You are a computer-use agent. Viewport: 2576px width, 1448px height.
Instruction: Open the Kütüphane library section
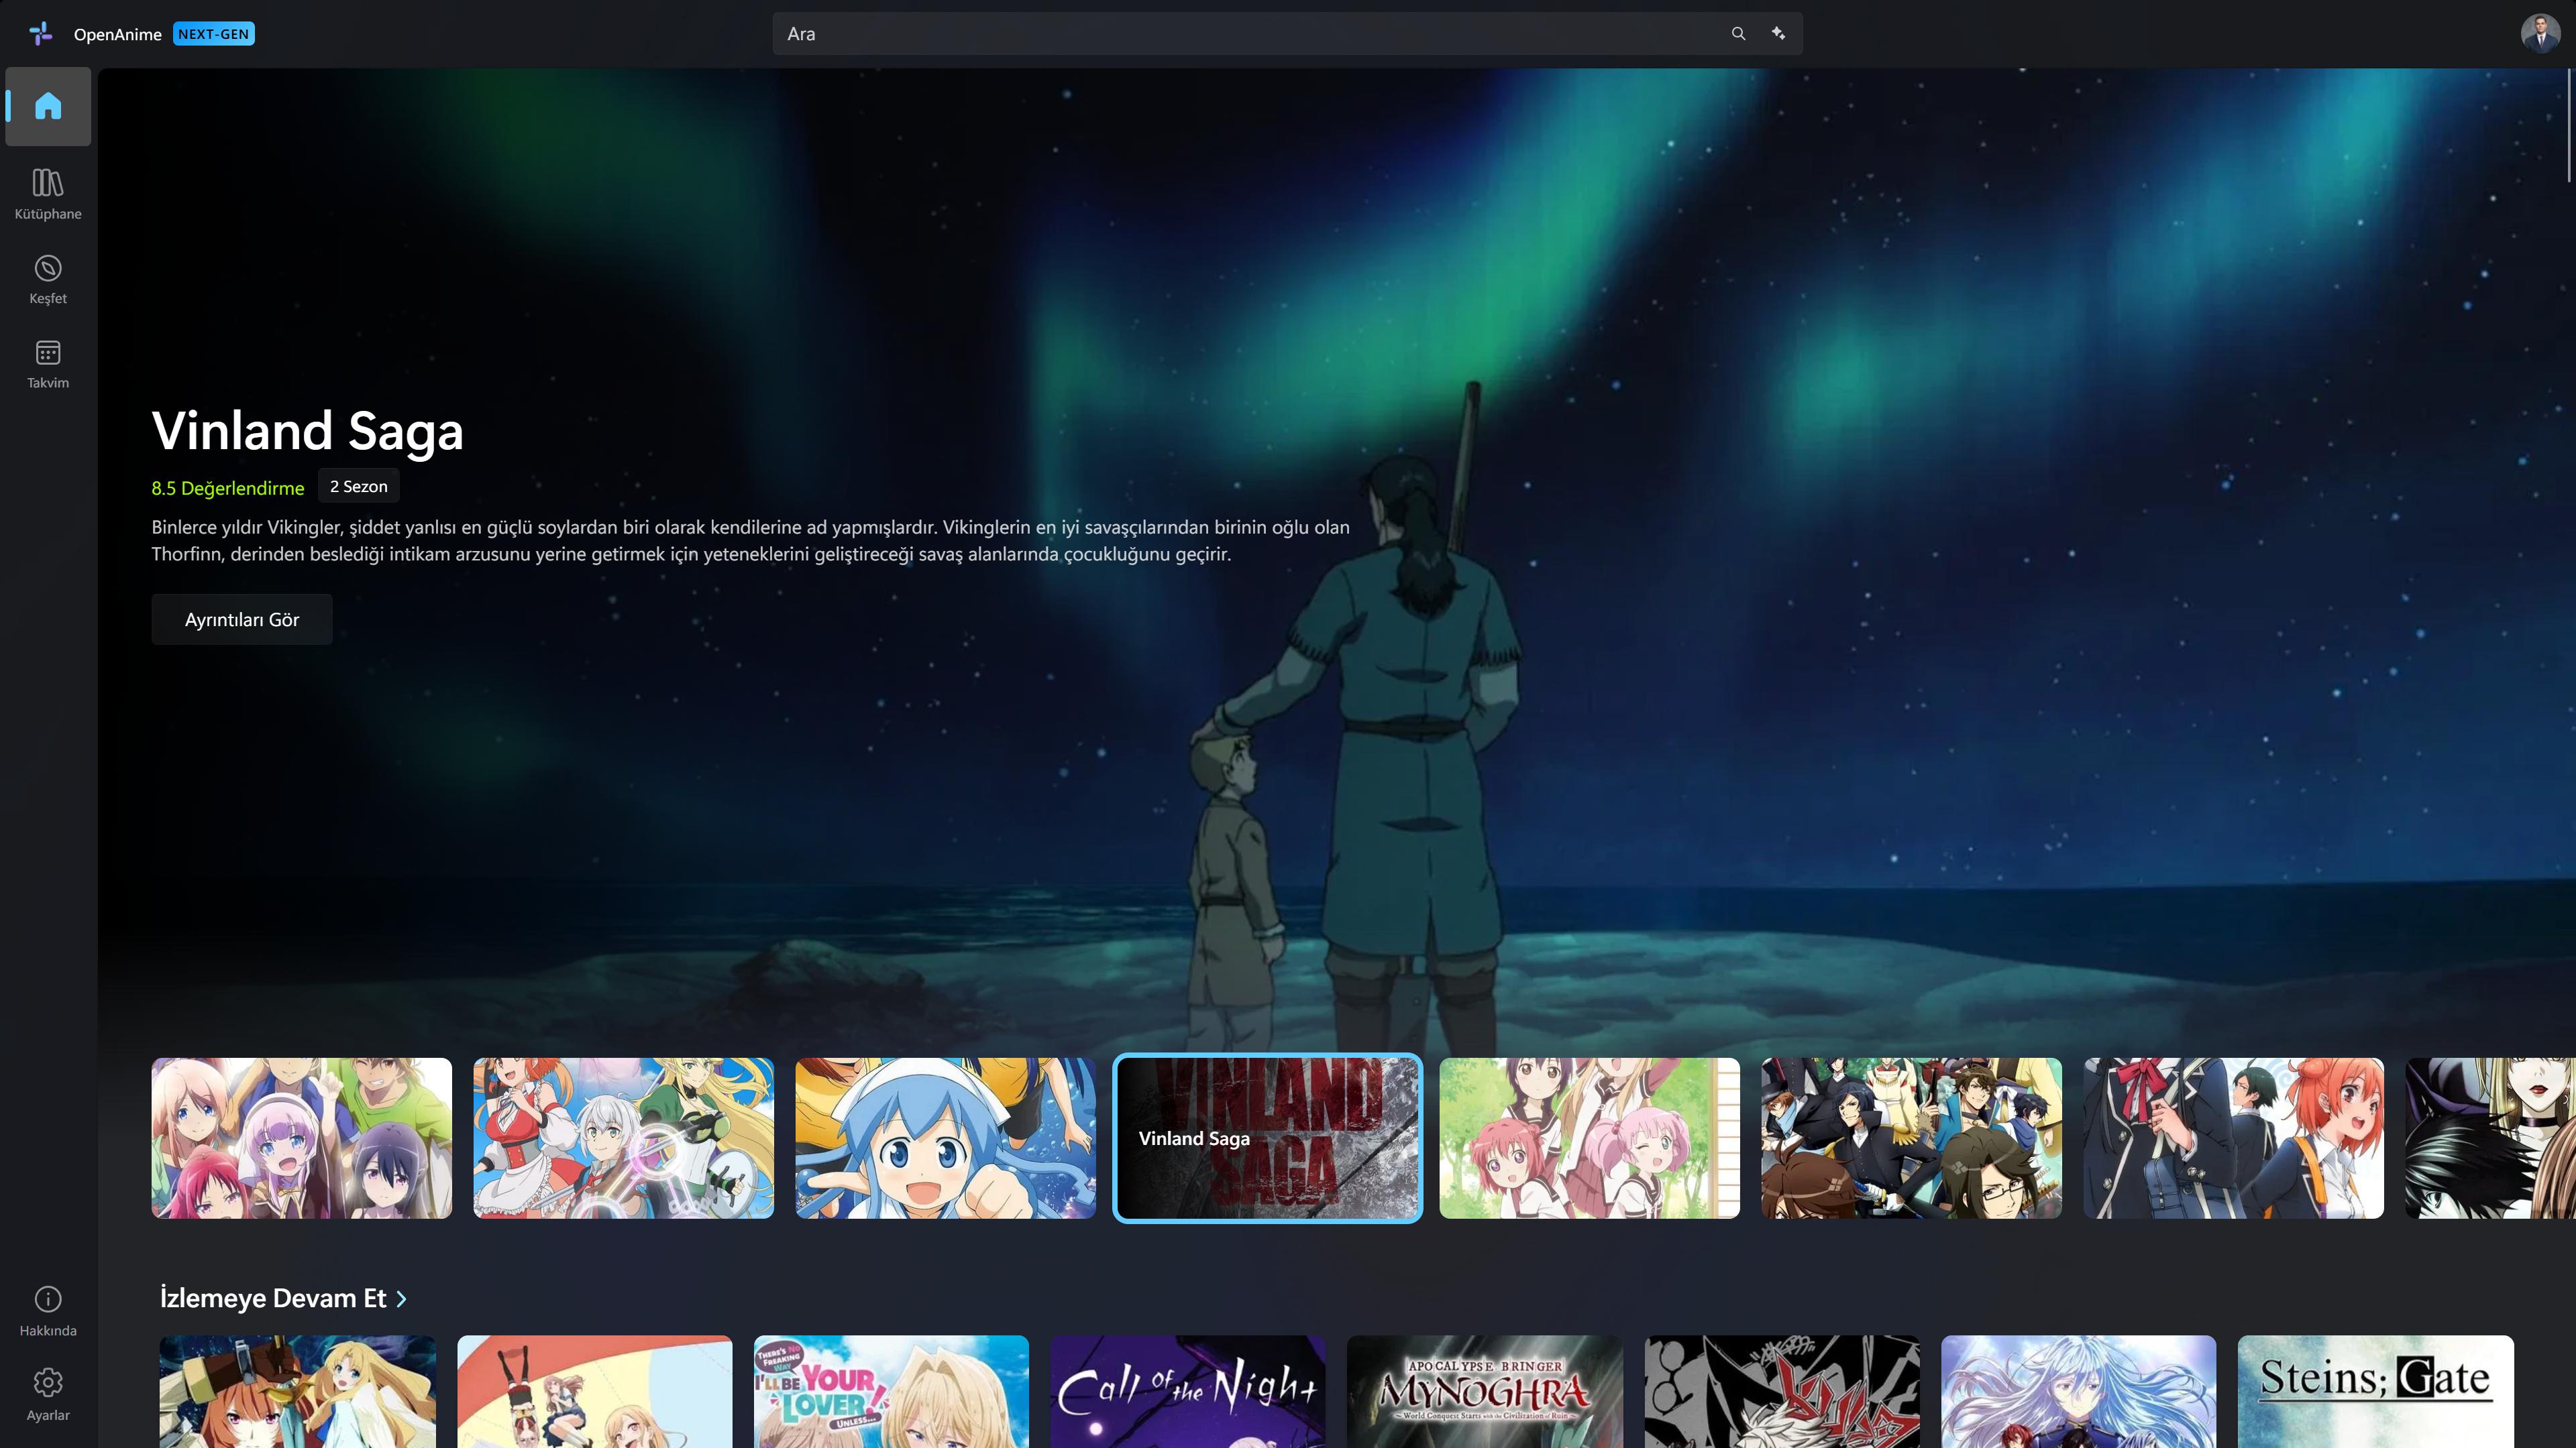pyautogui.click(x=48, y=194)
